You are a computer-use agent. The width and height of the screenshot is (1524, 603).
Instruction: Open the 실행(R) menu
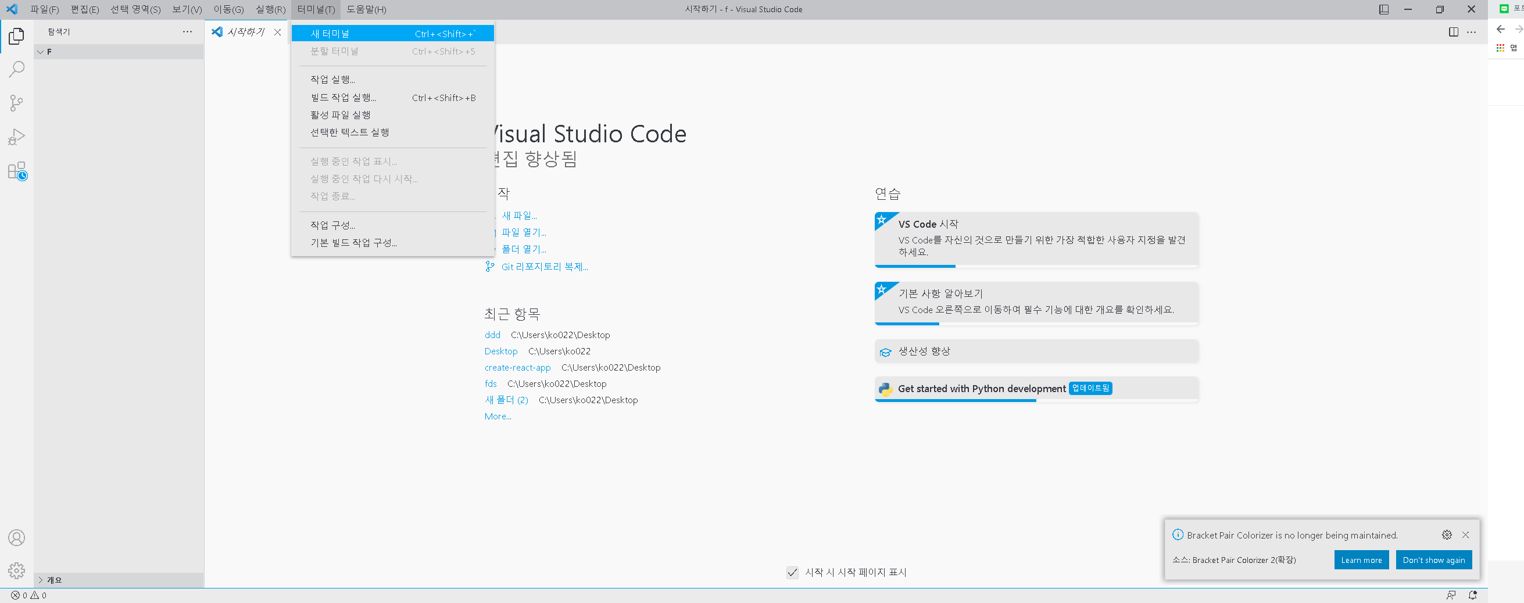[x=270, y=9]
